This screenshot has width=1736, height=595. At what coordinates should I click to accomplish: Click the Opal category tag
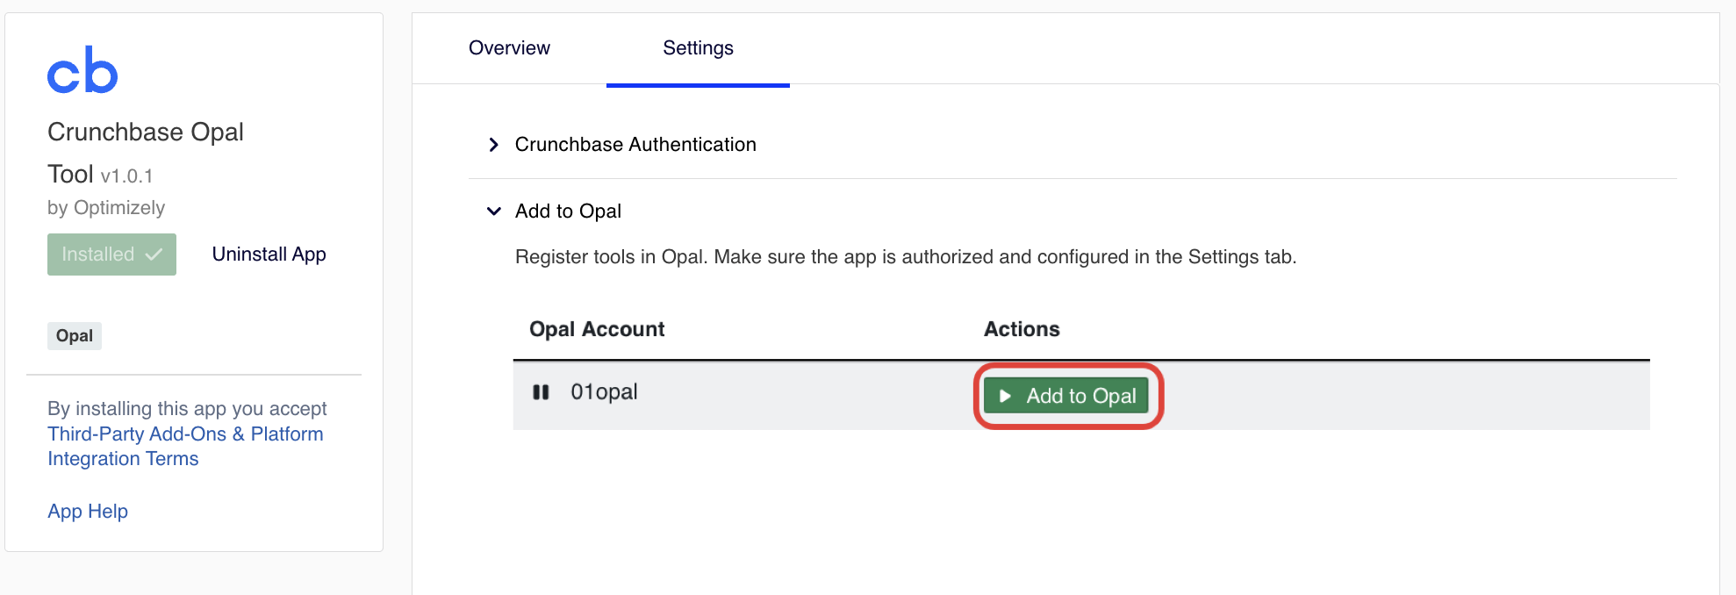coord(75,336)
